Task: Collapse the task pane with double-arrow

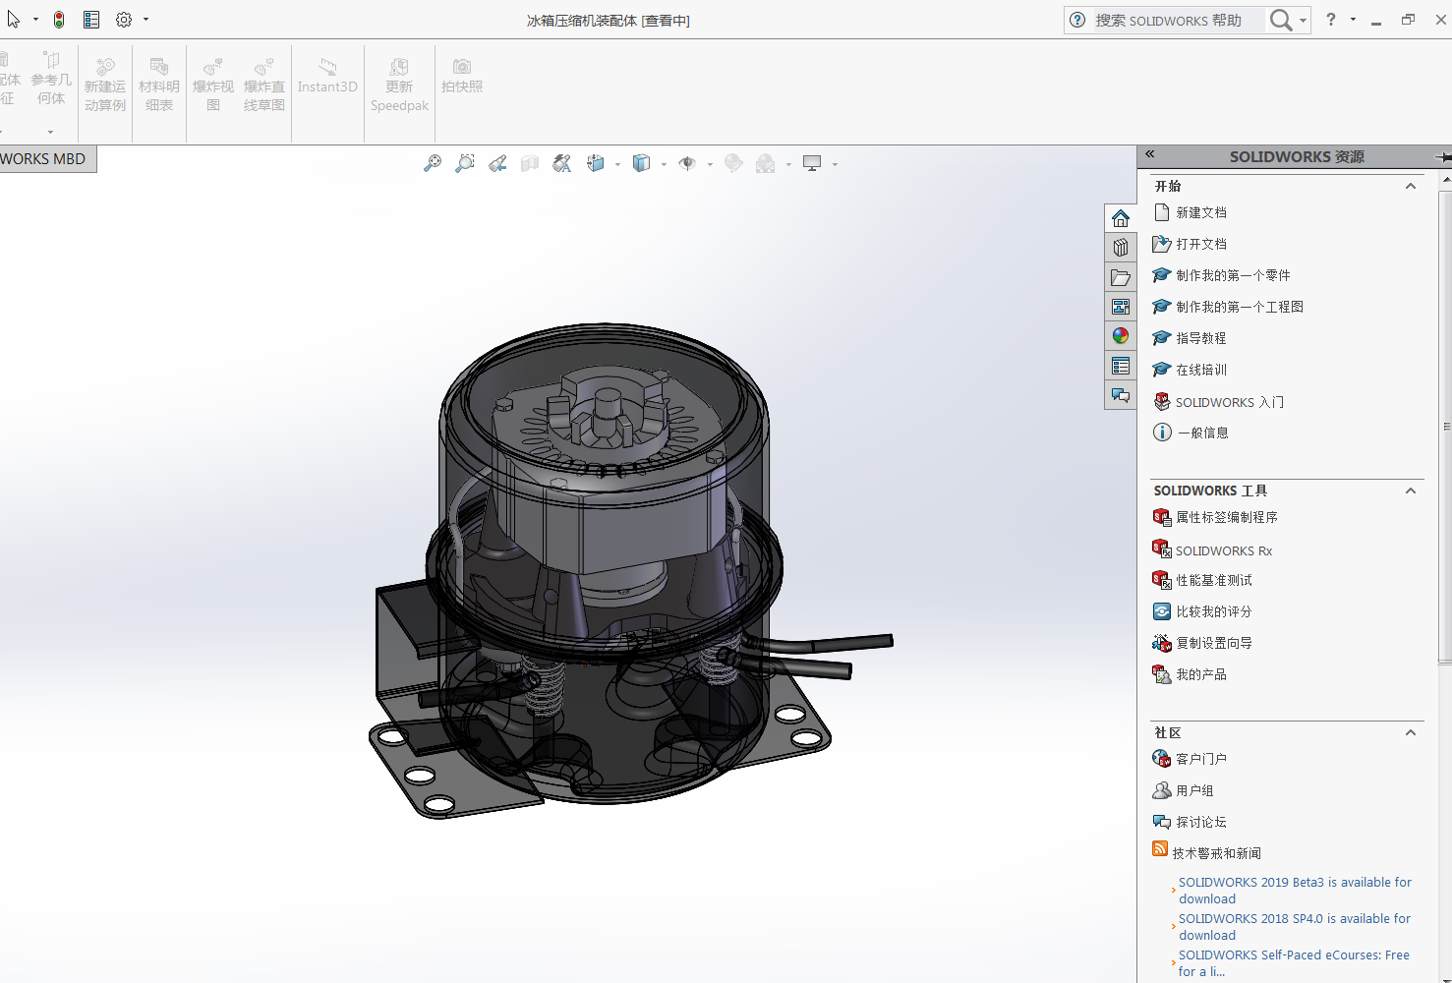Action: (x=1149, y=154)
